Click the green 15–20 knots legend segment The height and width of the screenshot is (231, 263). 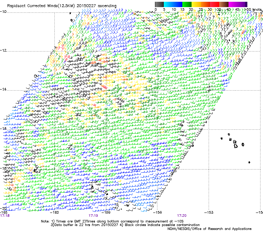click(x=187, y=4)
